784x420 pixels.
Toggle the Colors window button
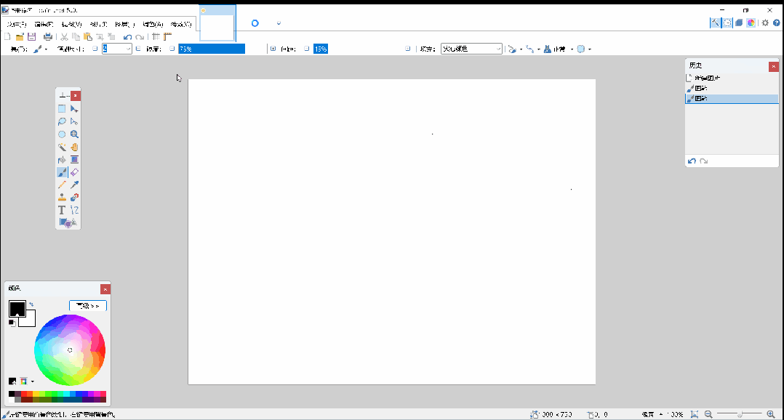751,23
